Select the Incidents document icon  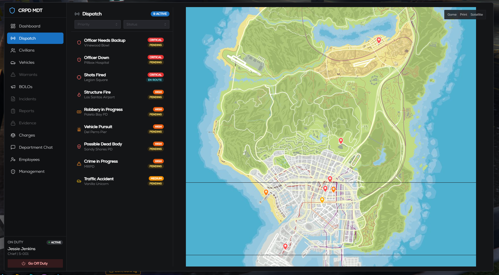click(x=13, y=99)
